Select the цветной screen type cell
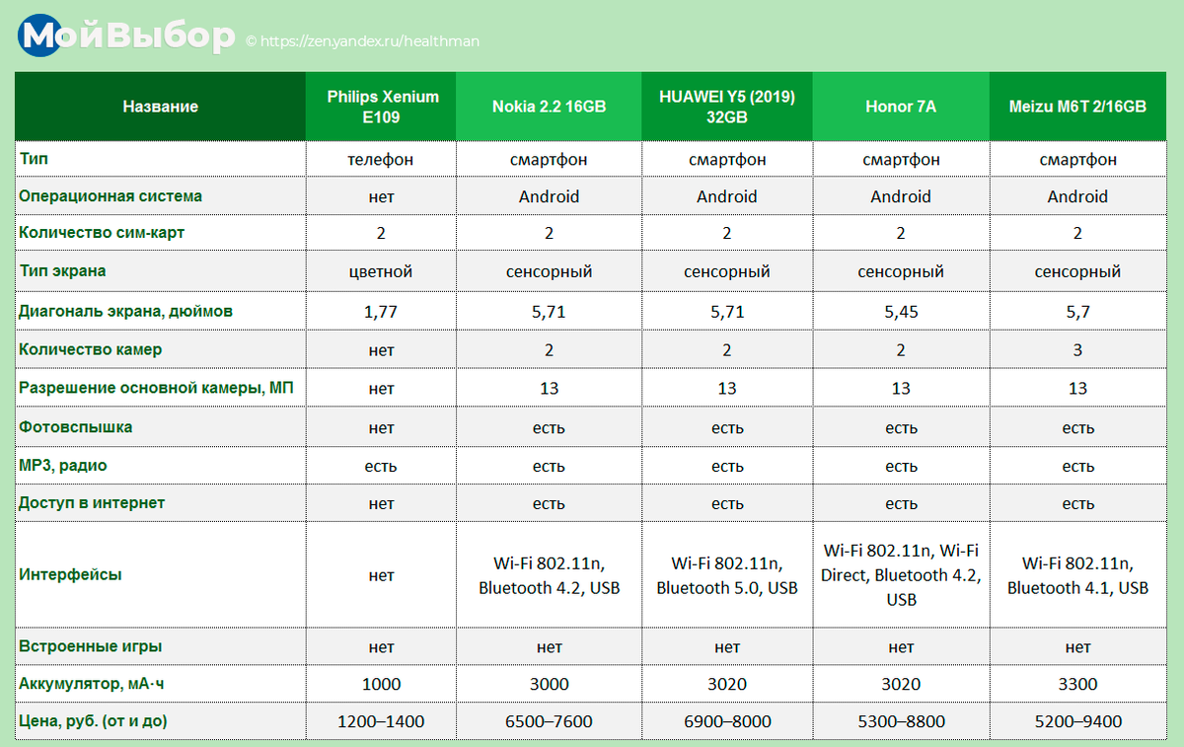This screenshot has width=1184, height=747. pyautogui.click(x=381, y=271)
